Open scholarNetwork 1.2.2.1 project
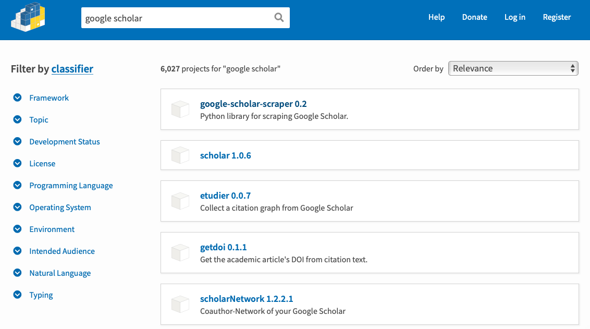This screenshot has height=329, width=590. click(x=247, y=299)
